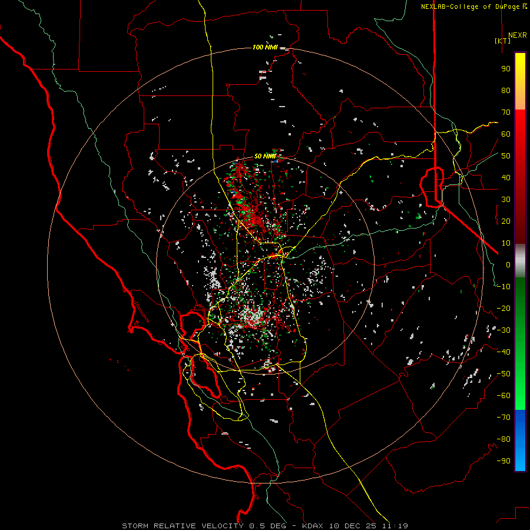This screenshot has height=530, width=530.
Task: Click the 40 value on the velocity scale
Action: click(x=506, y=177)
